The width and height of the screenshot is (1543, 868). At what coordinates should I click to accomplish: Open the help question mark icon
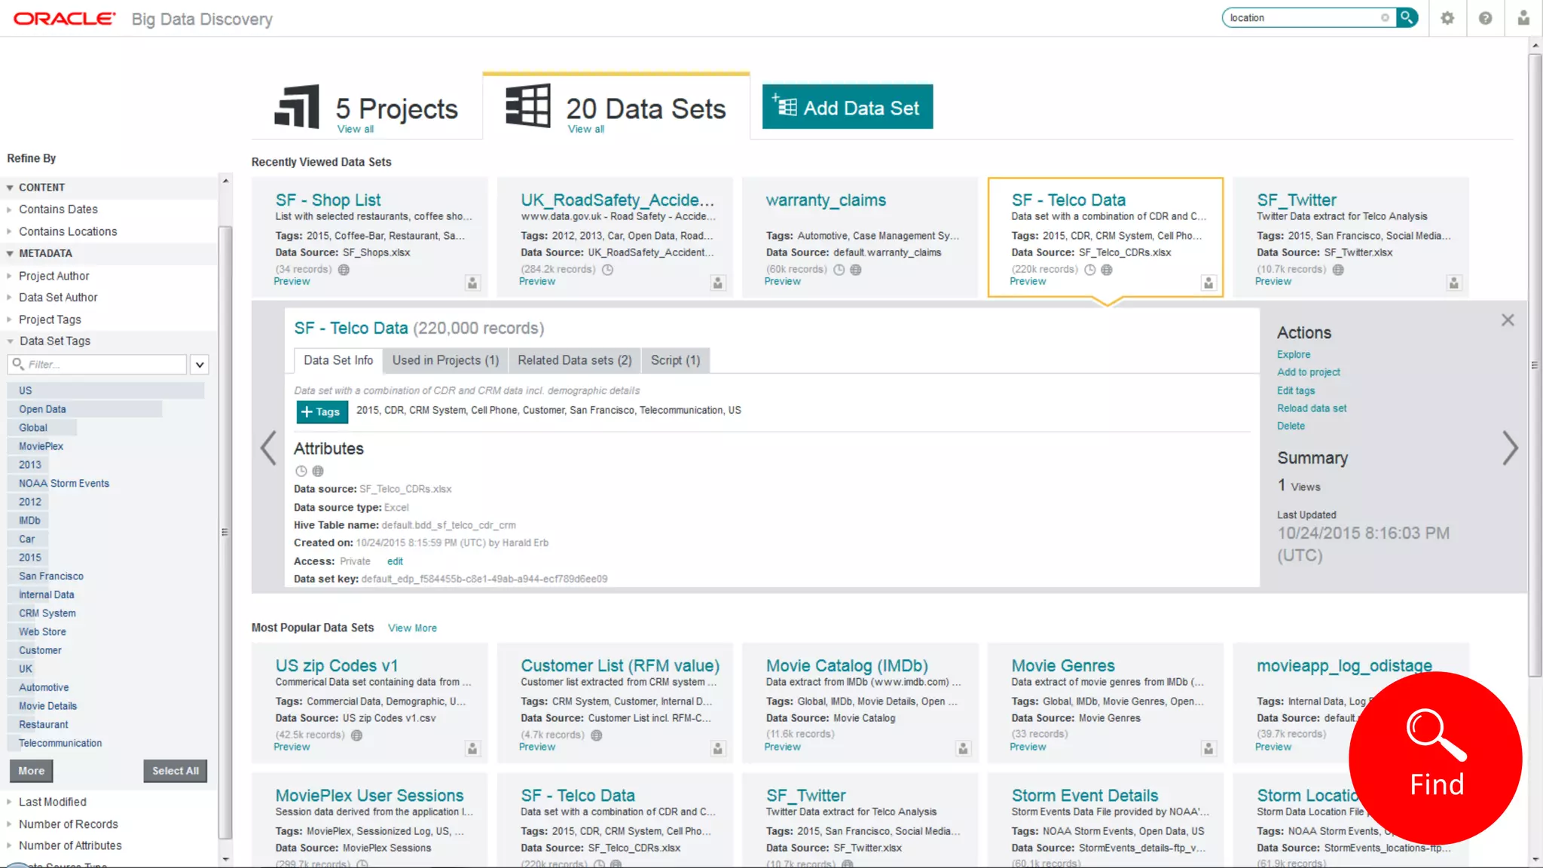point(1485,18)
